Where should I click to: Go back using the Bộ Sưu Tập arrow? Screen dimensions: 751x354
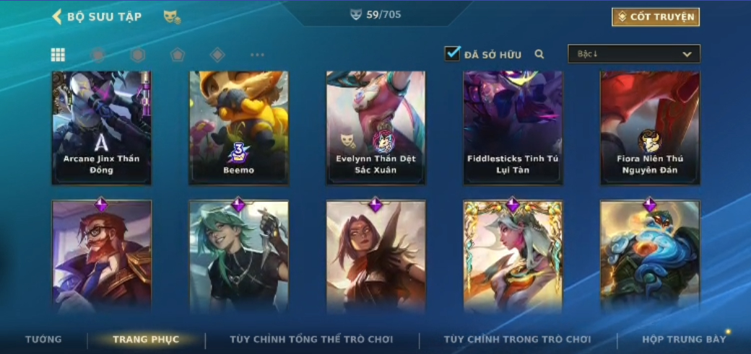pos(57,17)
